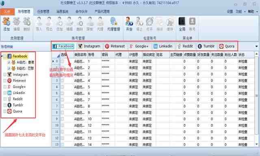Switch to the Instagram platform tab
This screenshot has height=156, width=260.
click(89, 46)
